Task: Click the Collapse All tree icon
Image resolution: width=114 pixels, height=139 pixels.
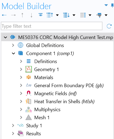Action: pos(50,15)
